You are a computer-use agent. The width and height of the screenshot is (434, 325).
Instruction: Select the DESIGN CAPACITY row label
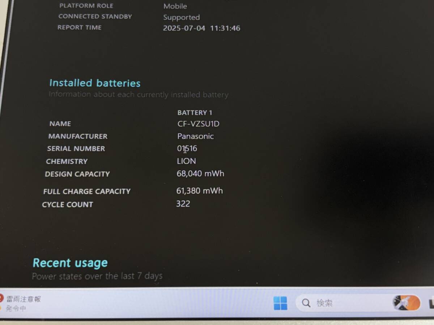77,174
